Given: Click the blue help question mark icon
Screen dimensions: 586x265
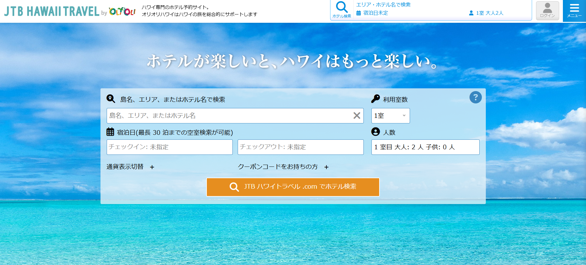Looking at the screenshot, I should tap(475, 98).
